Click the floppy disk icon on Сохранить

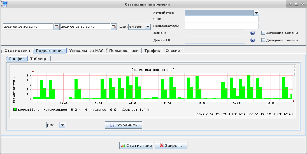(x=112, y=125)
